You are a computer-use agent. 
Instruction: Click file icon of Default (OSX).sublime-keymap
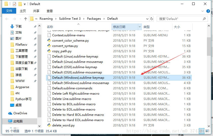[x=49, y=67]
